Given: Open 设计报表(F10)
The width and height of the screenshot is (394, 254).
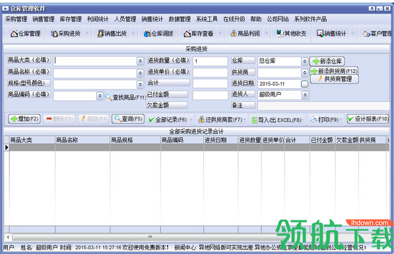Looking at the screenshot, I should tap(368, 118).
